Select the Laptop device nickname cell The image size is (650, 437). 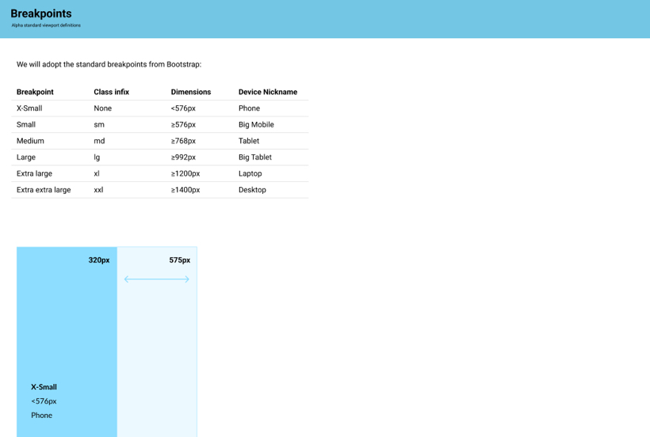click(250, 173)
